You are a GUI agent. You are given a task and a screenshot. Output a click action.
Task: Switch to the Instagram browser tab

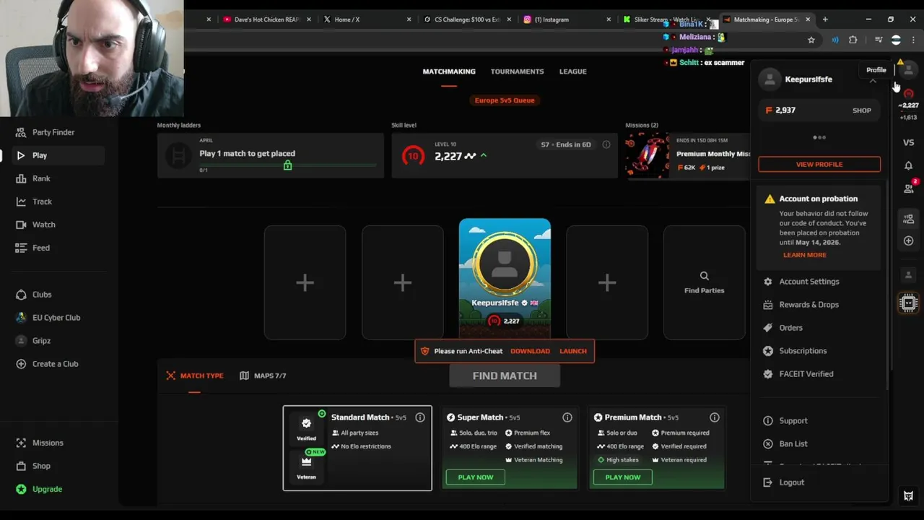point(567,19)
